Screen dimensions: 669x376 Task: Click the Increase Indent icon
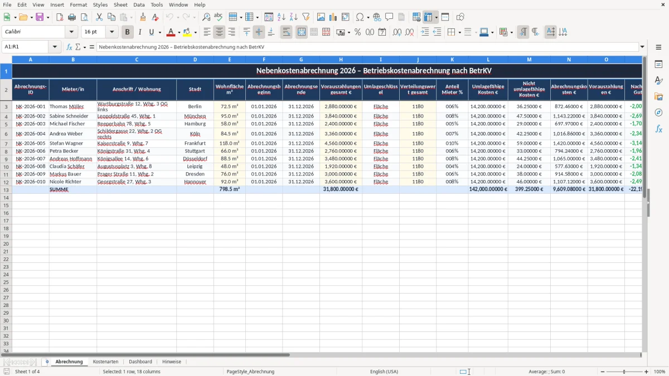425,32
